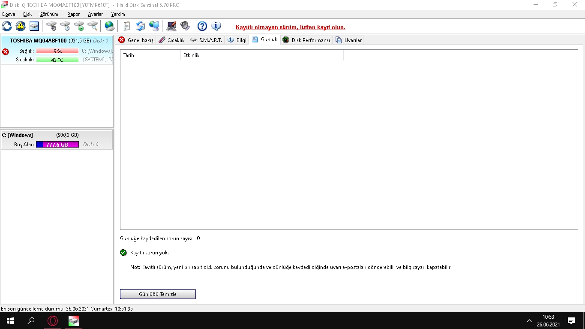Image resolution: width=585 pixels, height=329 pixels.
Task: Open the Yardım menu
Action: pyautogui.click(x=118, y=14)
